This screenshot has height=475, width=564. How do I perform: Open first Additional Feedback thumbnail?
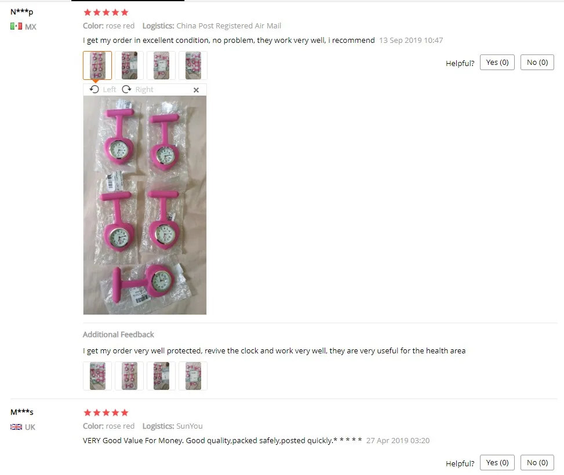[97, 376]
